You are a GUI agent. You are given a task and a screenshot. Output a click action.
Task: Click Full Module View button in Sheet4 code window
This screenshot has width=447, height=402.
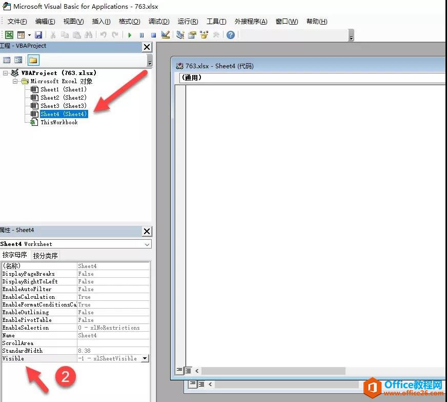188,371
